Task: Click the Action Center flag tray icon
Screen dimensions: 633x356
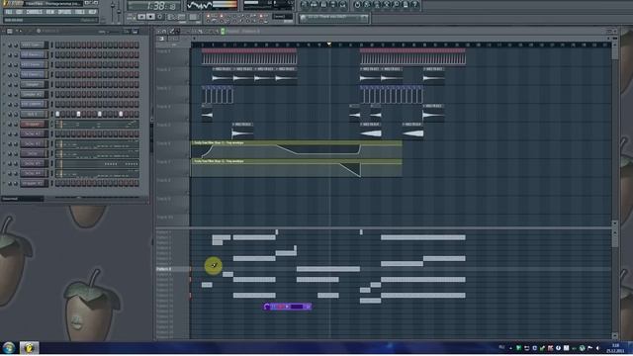Action: [x=589, y=348]
